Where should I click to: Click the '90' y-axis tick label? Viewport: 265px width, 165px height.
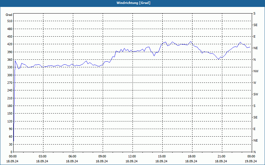click(x=11, y=129)
